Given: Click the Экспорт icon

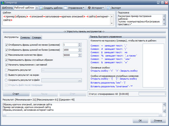Looking at the screenshot, I should [109, 8].
